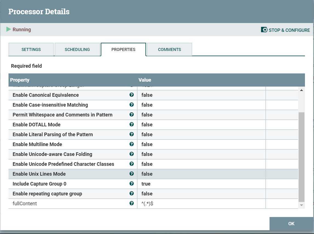This screenshot has height=234, width=314.
Task: Show help for Enable Unix Lines Mode
Action: pyautogui.click(x=131, y=174)
